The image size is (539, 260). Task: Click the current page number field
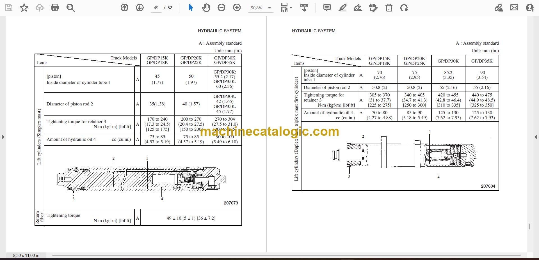[156, 8]
